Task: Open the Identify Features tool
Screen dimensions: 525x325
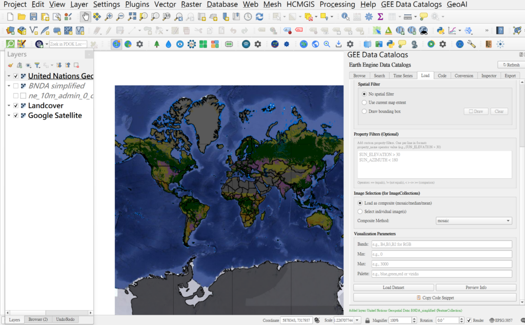Action: click(x=345, y=17)
